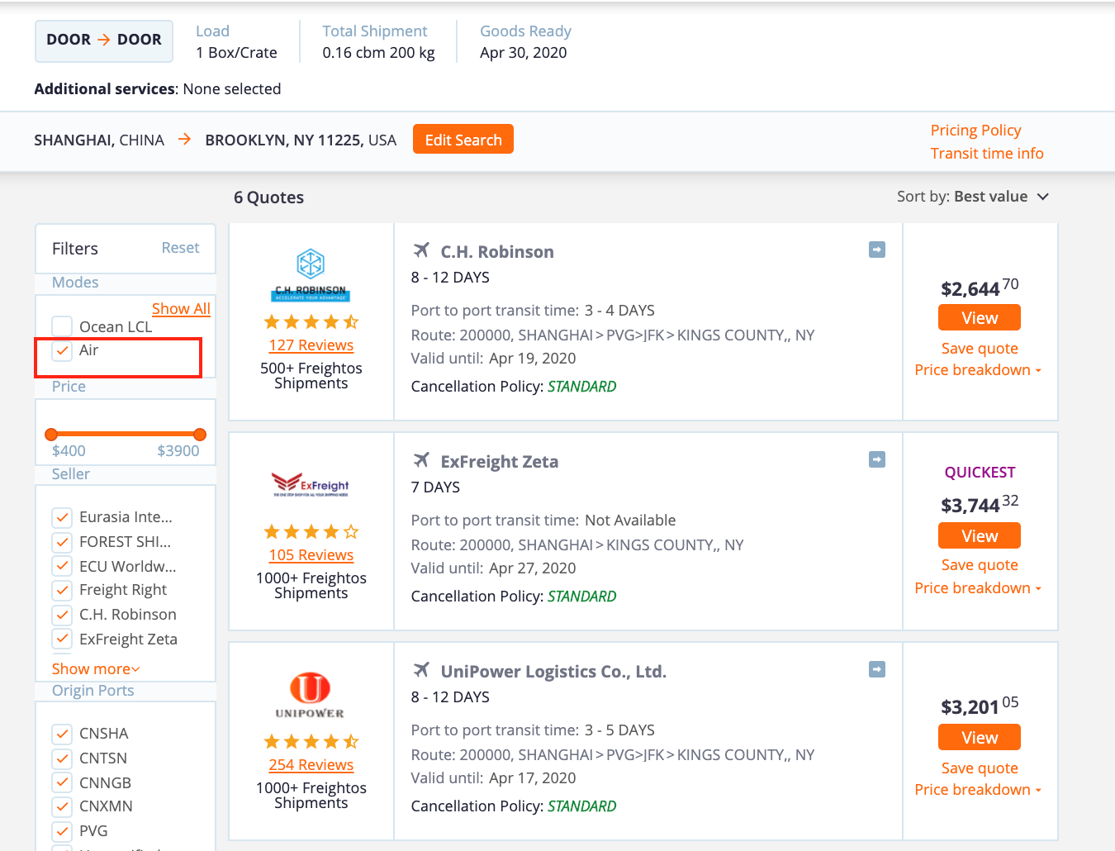This screenshot has width=1115, height=851.
Task: Save quote for C.H. Robinson
Action: coord(980,349)
